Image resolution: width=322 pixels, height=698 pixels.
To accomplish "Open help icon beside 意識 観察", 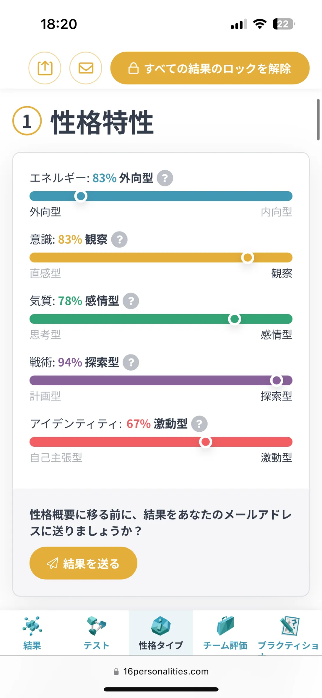I will [119, 239].
